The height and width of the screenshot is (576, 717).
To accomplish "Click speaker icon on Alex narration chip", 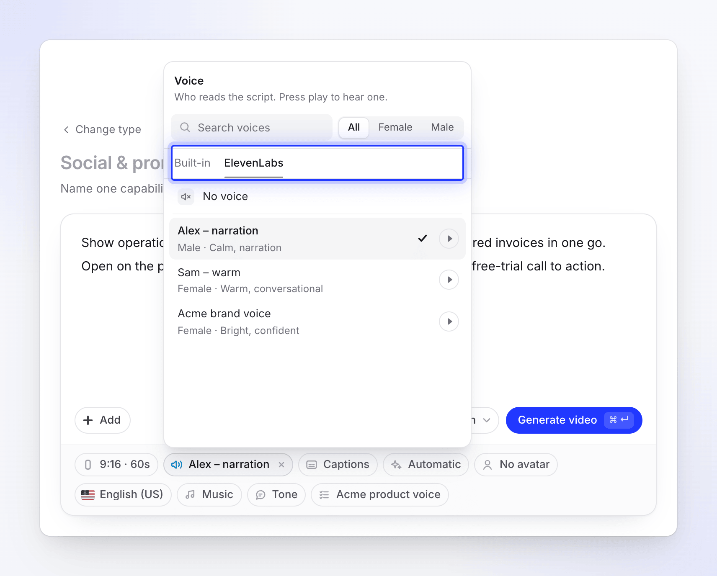I will (x=177, y=465).
